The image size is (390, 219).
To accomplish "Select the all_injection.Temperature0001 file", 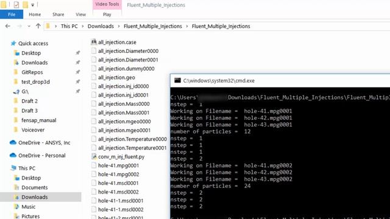I will point(132,148).
